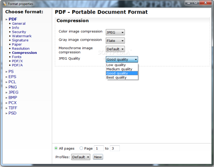214x167 pixels.
Task: Expand the PSD format
Action: [12, 113]
